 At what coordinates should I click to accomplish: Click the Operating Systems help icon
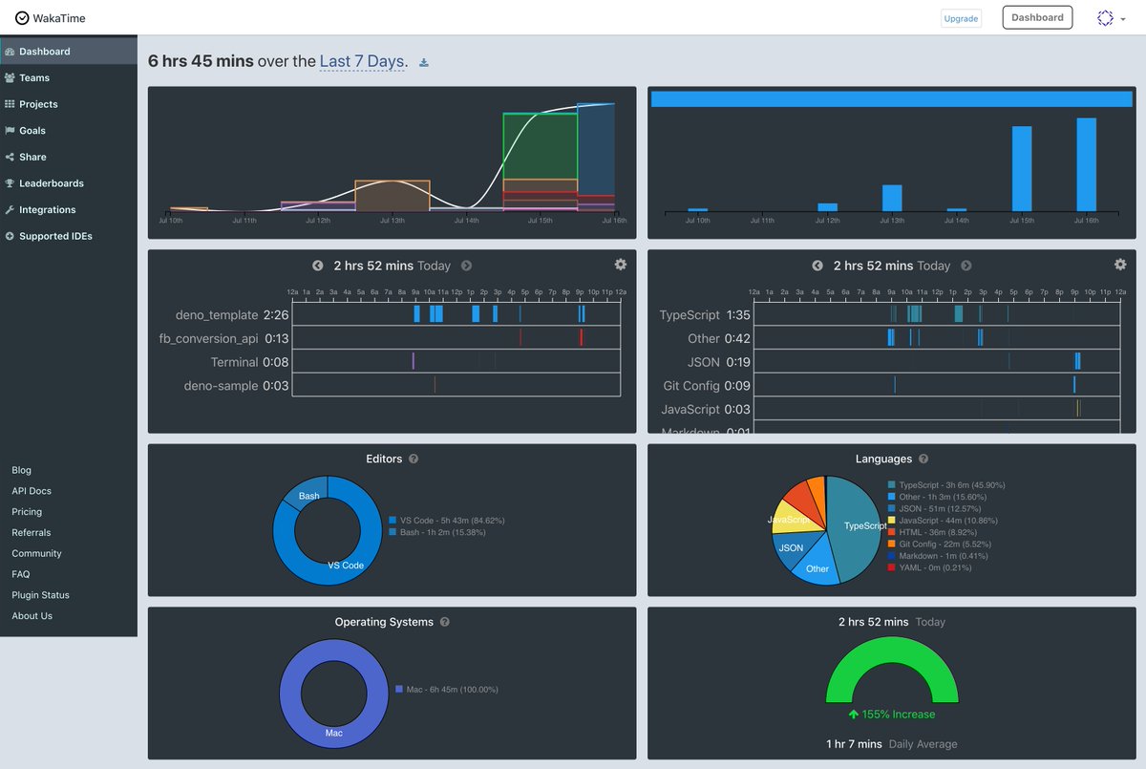coord(445,622)
